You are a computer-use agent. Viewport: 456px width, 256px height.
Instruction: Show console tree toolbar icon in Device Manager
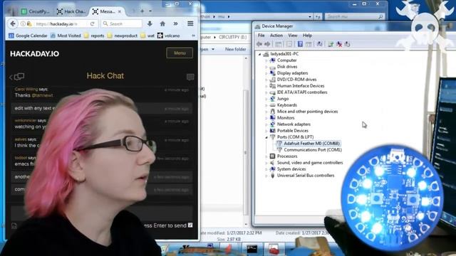pos(279,44)
